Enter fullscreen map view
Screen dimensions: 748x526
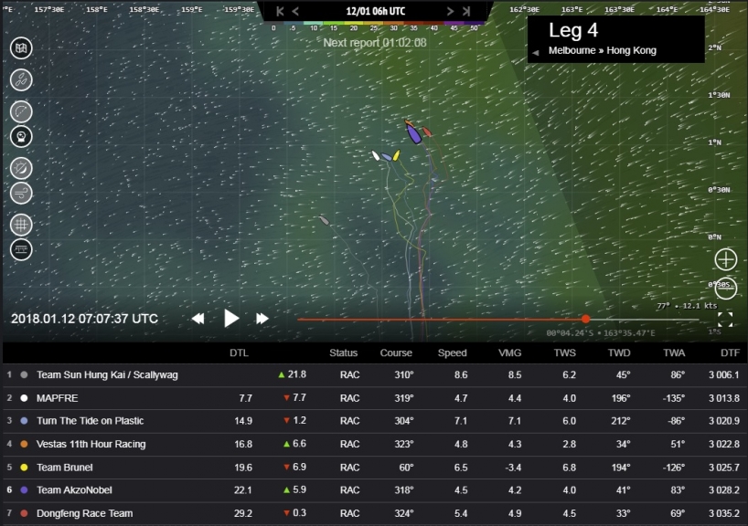click(725, 320)
